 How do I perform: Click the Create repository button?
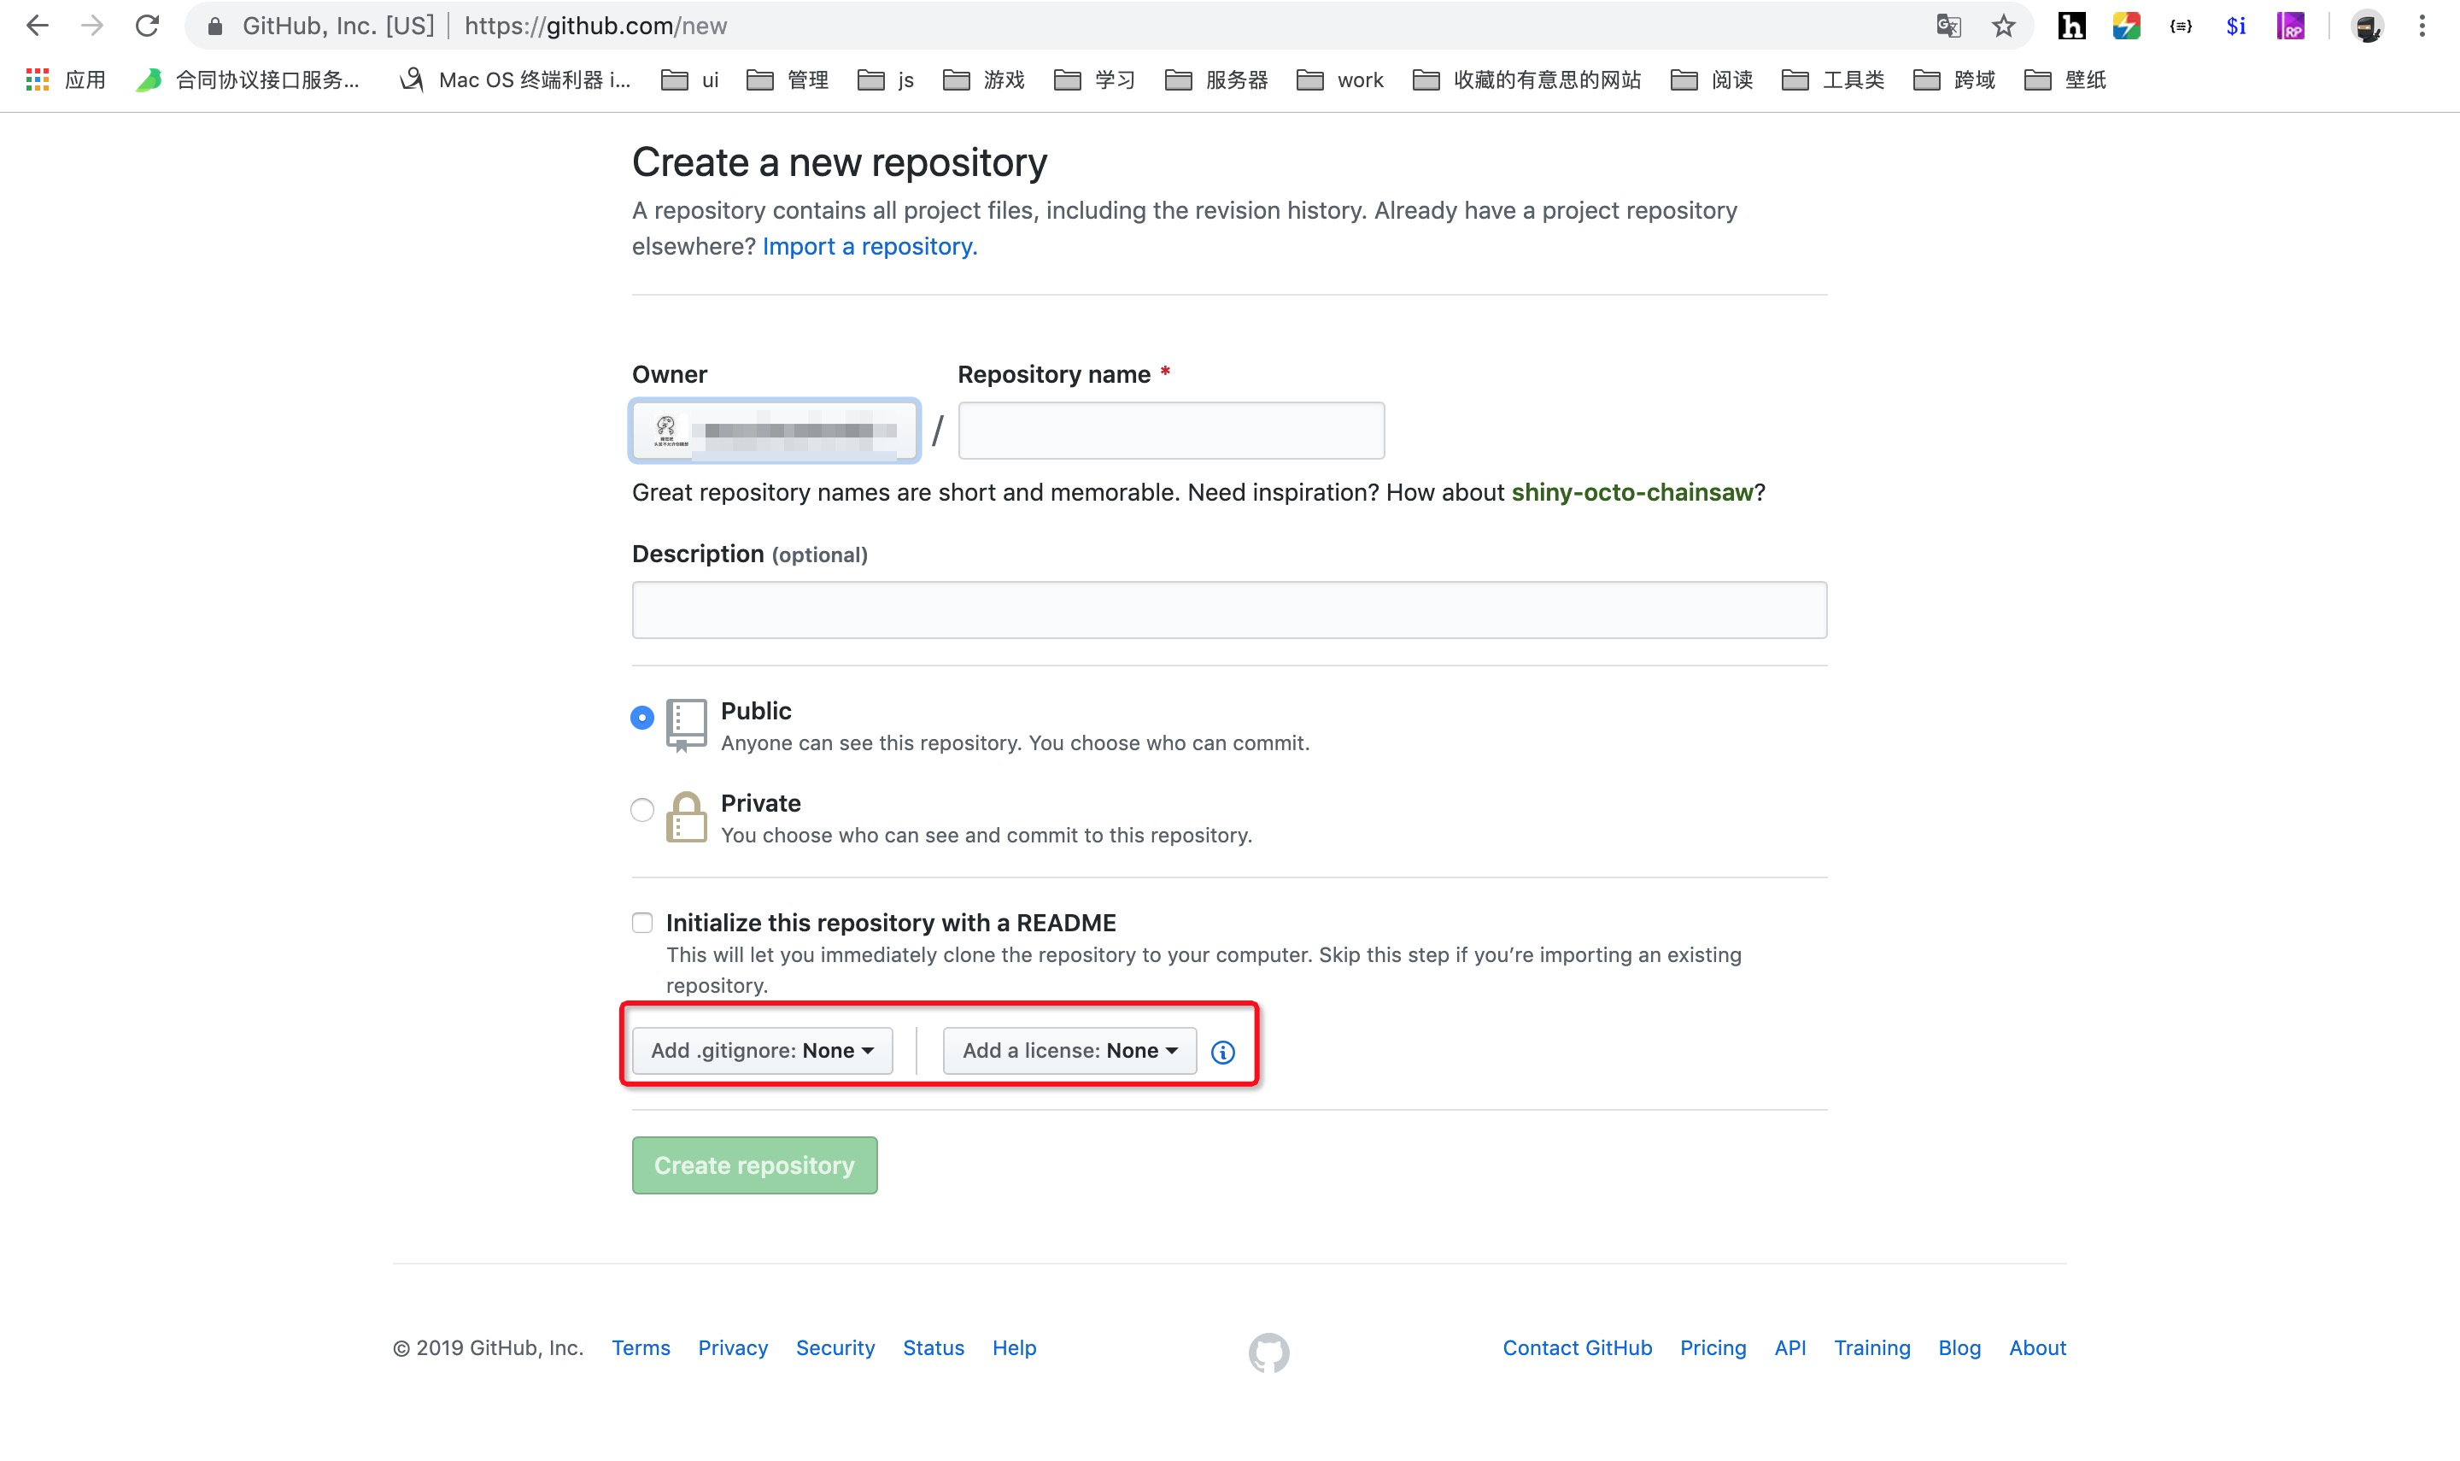coord(753,1165)
